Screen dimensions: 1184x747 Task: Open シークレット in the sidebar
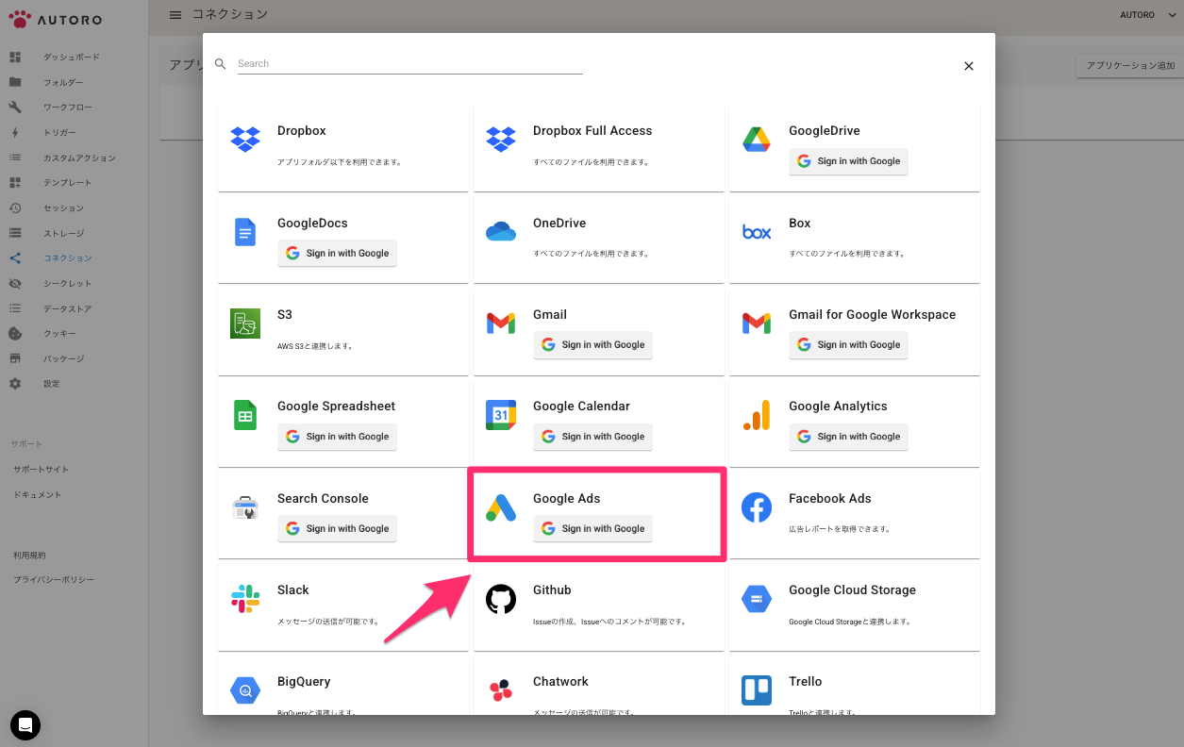tap(67, 284)
